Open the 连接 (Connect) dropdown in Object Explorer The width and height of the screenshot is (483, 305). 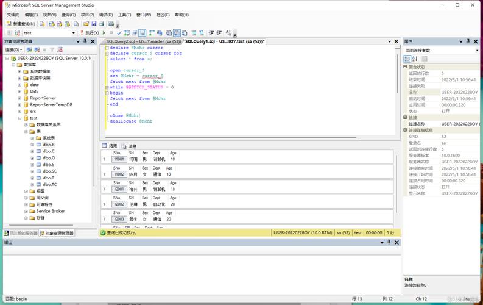pos(13,49)
